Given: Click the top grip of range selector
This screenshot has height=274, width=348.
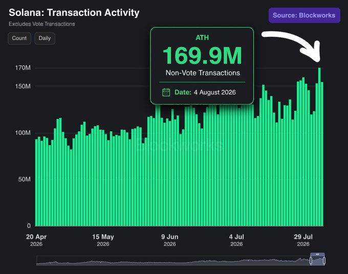Looking at the screenshot, I should tap(317, 254).
